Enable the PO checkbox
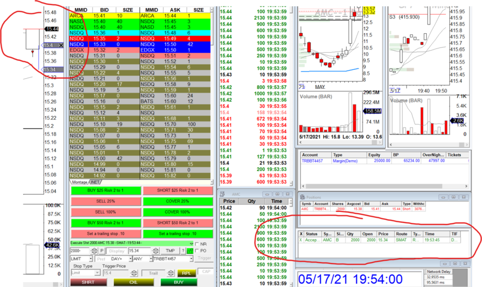This screenshot has width=482, height=287. (x=197, y=250)
